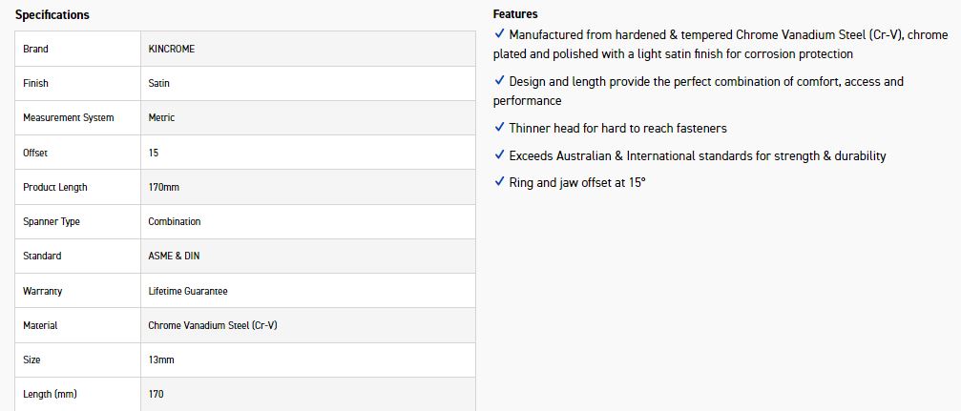
Task: Click the 170mm Product Length value
Action: [x=164, y=187]
